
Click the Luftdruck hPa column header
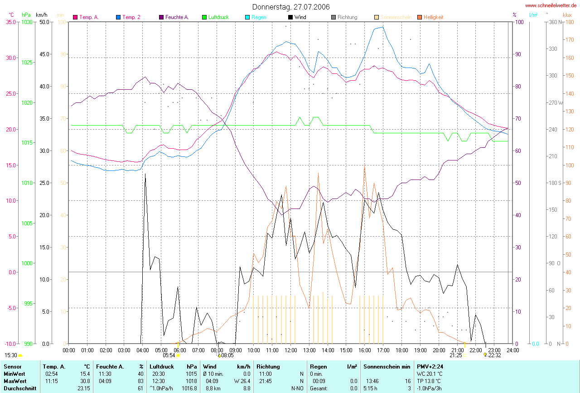point(174,366)
